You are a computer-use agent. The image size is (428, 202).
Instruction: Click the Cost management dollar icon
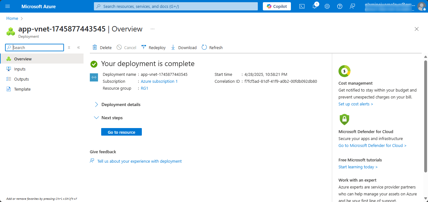coord(344,71)
